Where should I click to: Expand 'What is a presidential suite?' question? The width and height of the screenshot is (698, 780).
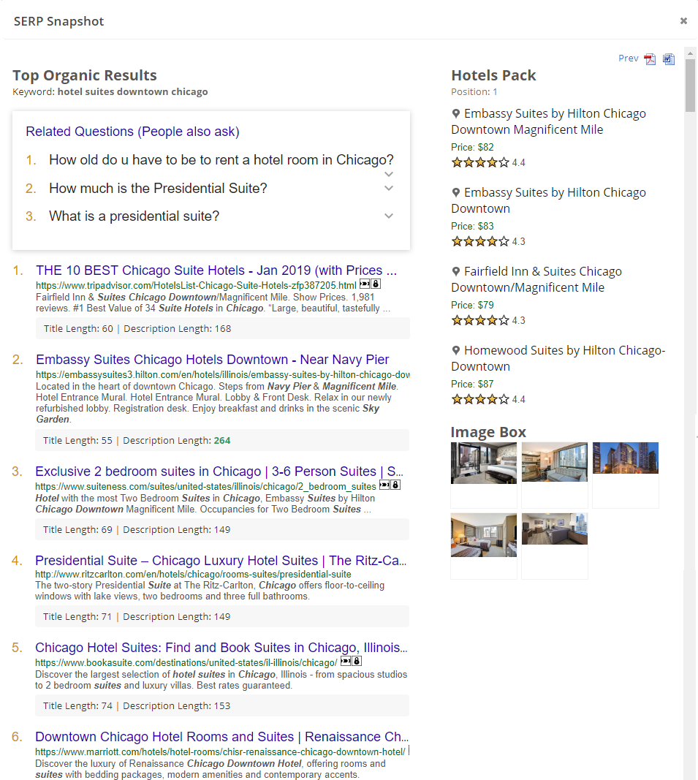click(x=389, y=216)
